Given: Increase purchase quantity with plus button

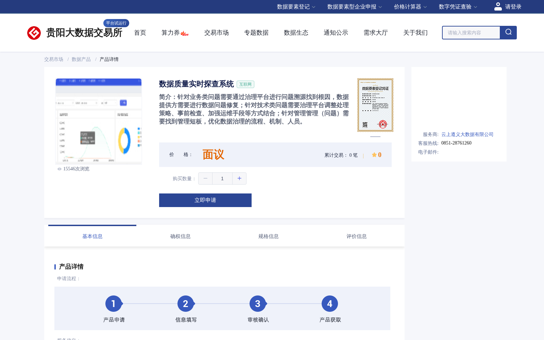Looking at the screenshot, I should tap(239, 178).
